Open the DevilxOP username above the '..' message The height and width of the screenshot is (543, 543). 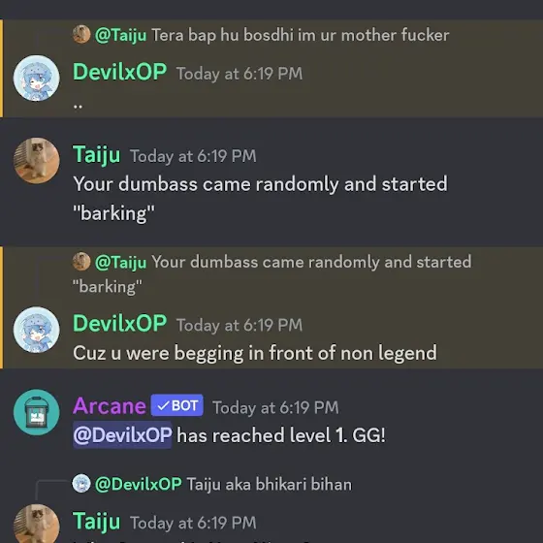point(120,72)
